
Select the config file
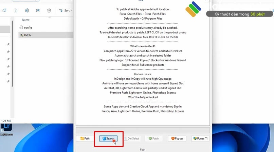coord(28,27)
